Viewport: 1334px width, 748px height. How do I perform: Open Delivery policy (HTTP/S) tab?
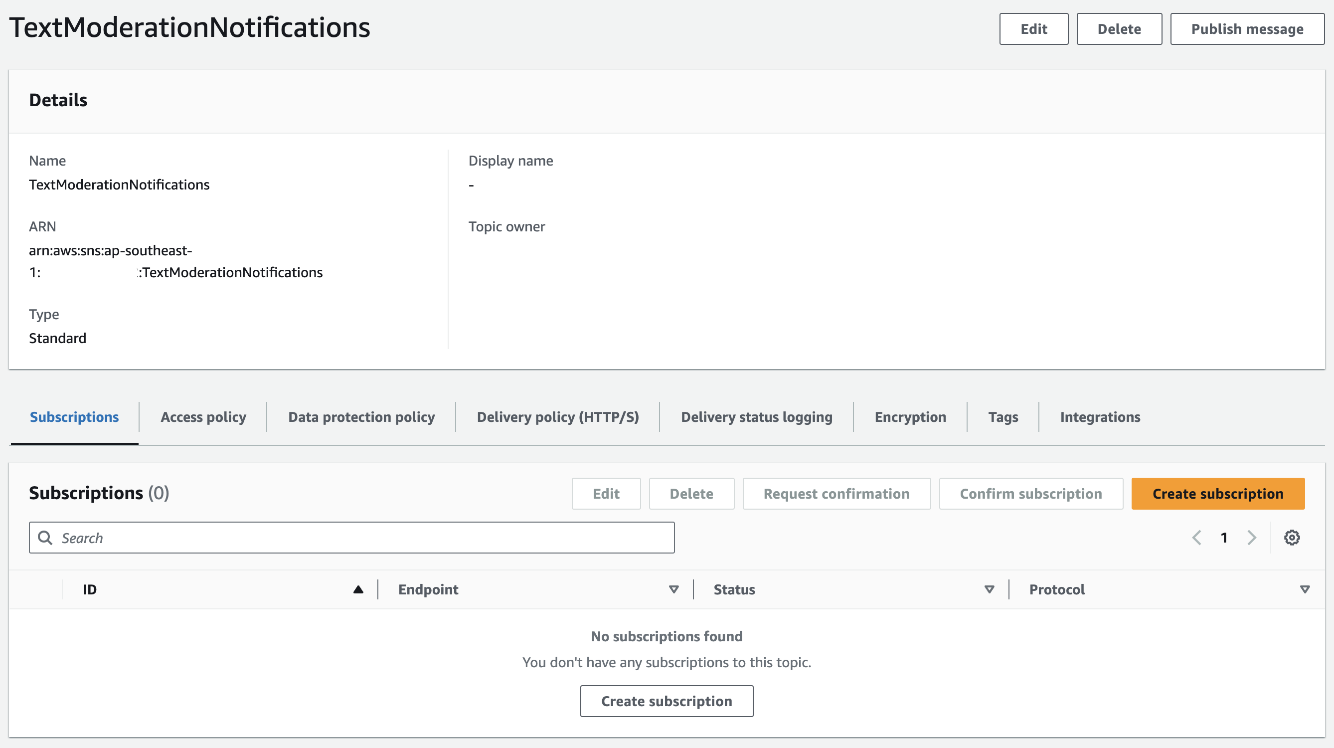[x=558, y=417]
